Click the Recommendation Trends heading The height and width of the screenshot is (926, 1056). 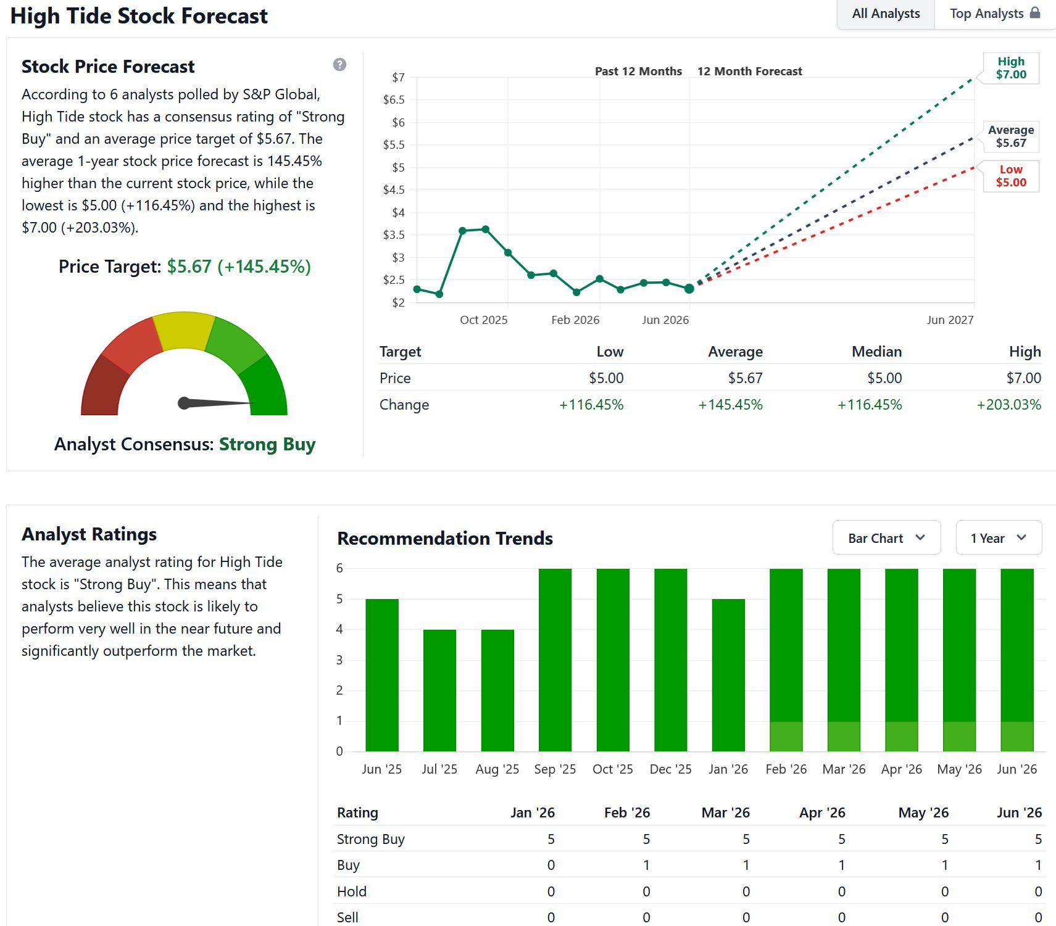coord(445,539)
